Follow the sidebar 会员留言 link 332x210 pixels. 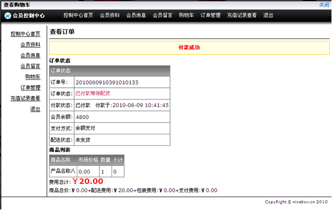pos(30,66)
